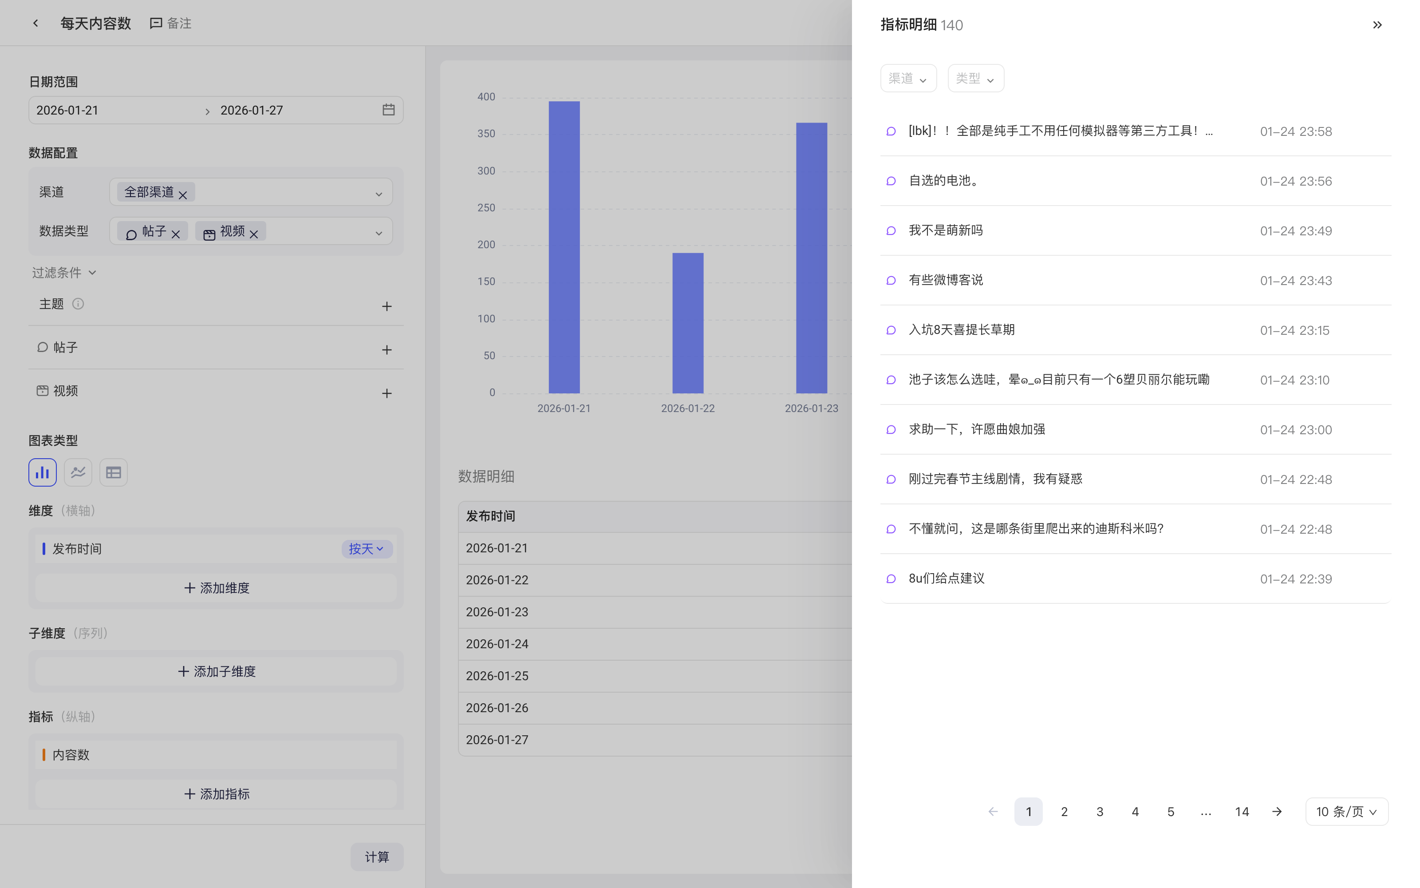This screenshot has height=888, width=1420.
Task: Change the 按天 time granularity
Action: click(x=367, y=548)
